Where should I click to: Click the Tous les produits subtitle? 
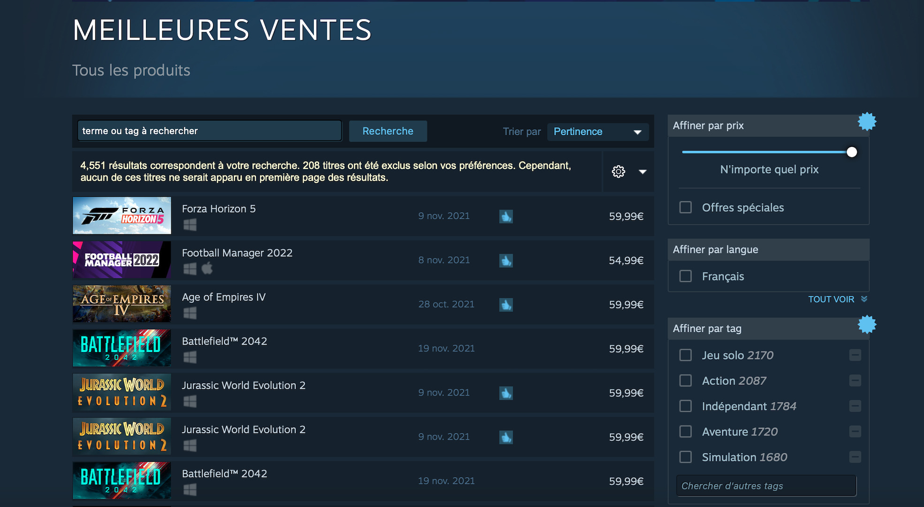click(x=131, y=70)
